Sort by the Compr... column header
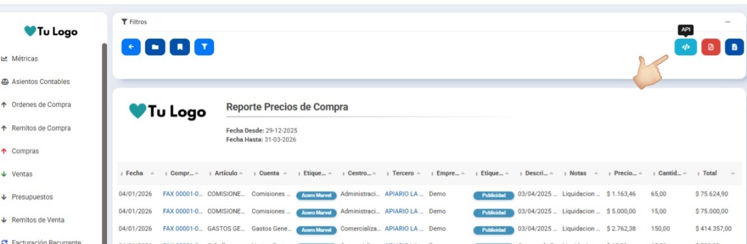Viewport: 747px width, 244px height. pyautogui.click(x=183, y=173)
